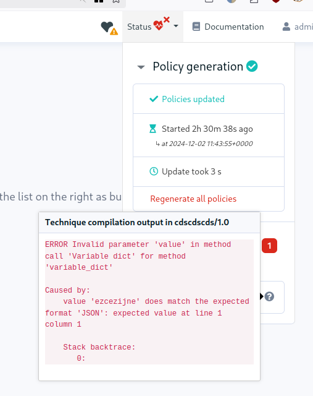This screenshot has height=396, width=313.
Task: Open the Status menu label
Action: click(x=139, y=27)
